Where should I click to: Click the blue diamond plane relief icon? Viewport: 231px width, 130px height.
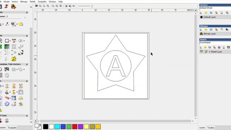(7, 104)
